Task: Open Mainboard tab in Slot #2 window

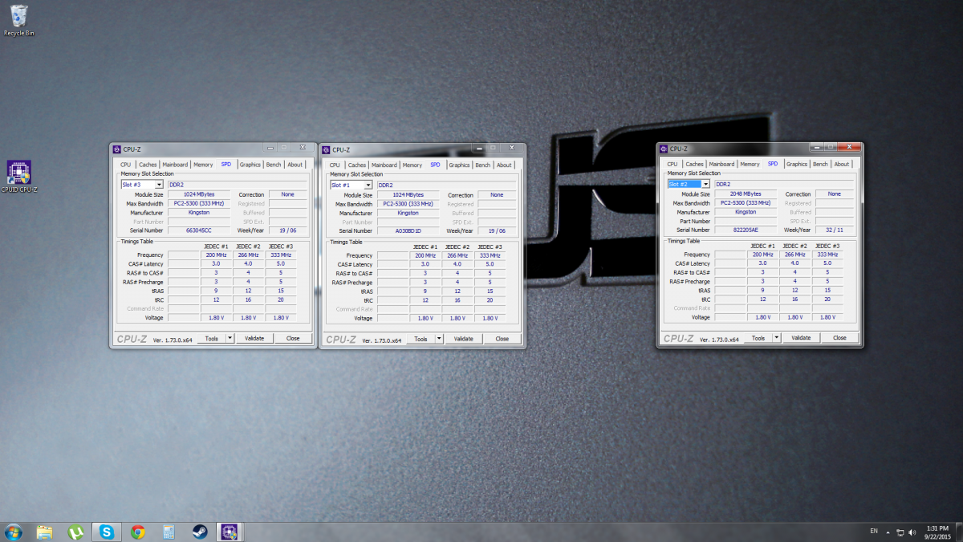Action: click(x=721, y=164)
